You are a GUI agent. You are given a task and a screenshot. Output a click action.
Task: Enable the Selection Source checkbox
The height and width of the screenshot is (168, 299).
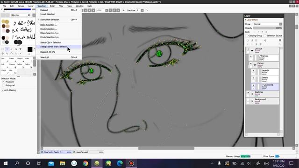click(x=265, y=35)
